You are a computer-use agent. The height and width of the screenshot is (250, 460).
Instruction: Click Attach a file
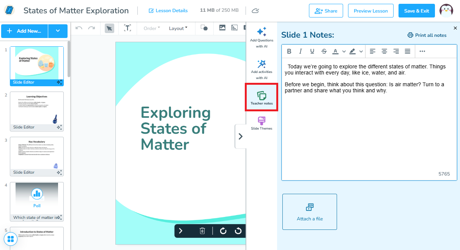(310, 212)
